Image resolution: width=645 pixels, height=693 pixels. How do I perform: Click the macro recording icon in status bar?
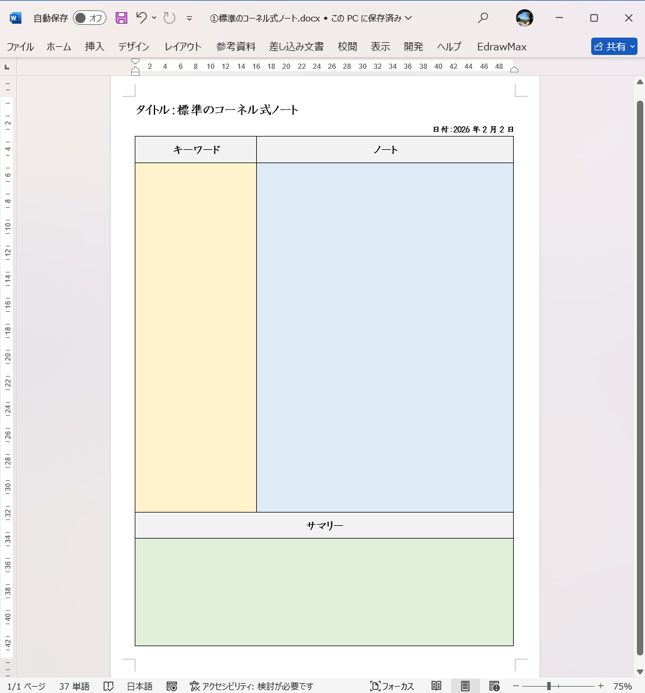coord(172,686)
